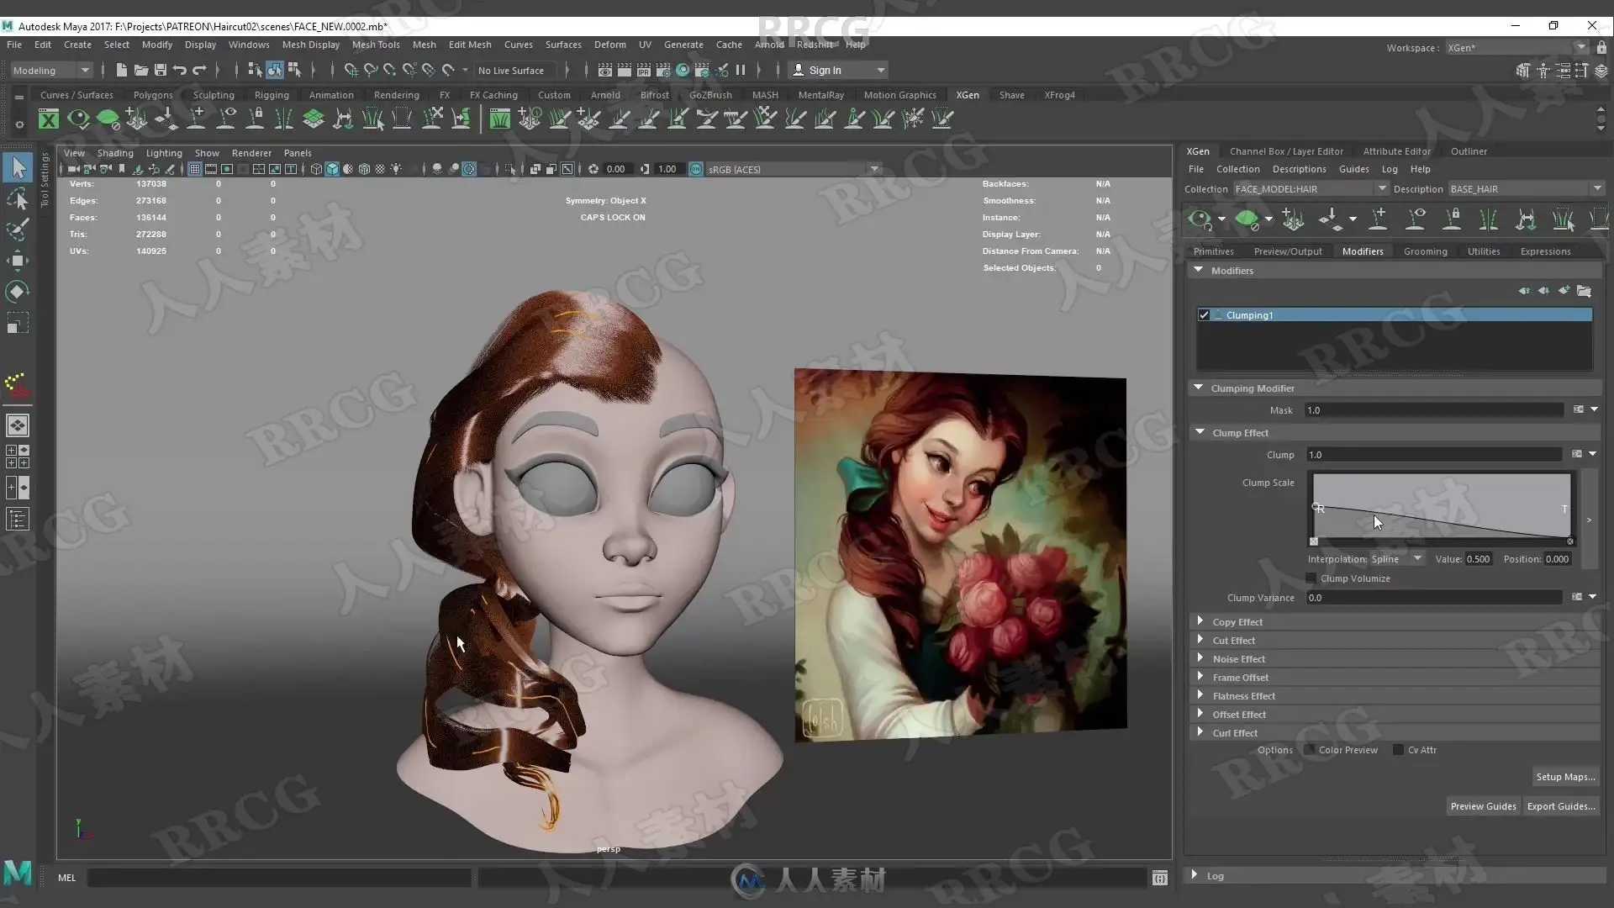This screenshot has width=1614, height=908.
Task: Click the MEL command input field
Action: point(279,878)
